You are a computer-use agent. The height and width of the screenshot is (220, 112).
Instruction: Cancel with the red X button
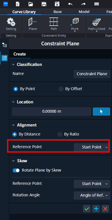pos(105,209)
